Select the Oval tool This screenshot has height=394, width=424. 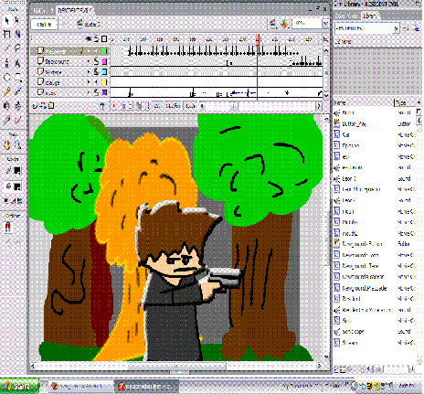pyautogui.click(x=7, y=77)
